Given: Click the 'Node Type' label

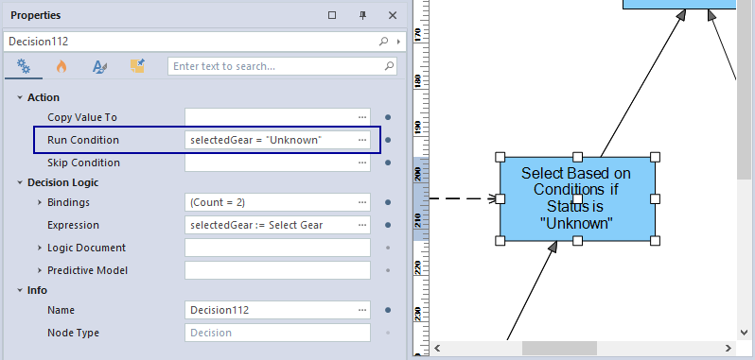Looking at the screenshot, I should tap(74, 333).
